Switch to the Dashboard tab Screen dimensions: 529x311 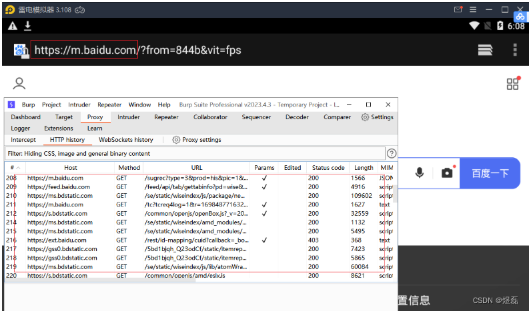point(25,117)
